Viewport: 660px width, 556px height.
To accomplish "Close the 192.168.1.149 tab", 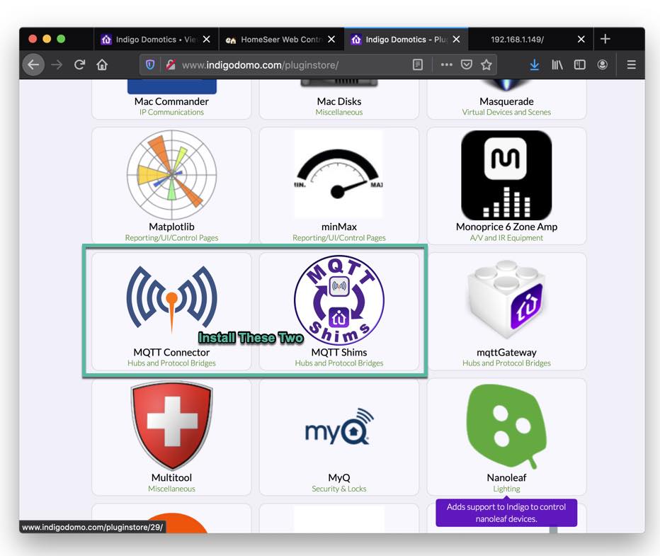I will (x=581, y=39).
